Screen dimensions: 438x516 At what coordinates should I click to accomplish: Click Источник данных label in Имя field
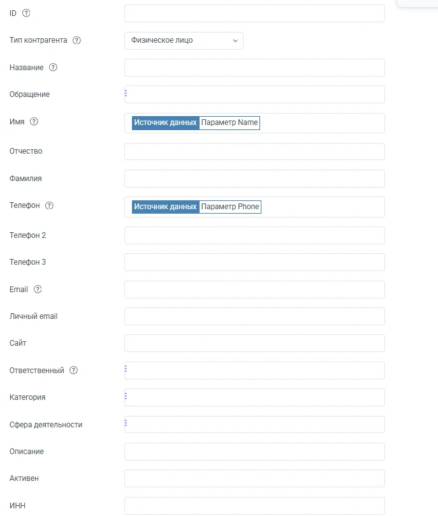[x=165, y=122]
